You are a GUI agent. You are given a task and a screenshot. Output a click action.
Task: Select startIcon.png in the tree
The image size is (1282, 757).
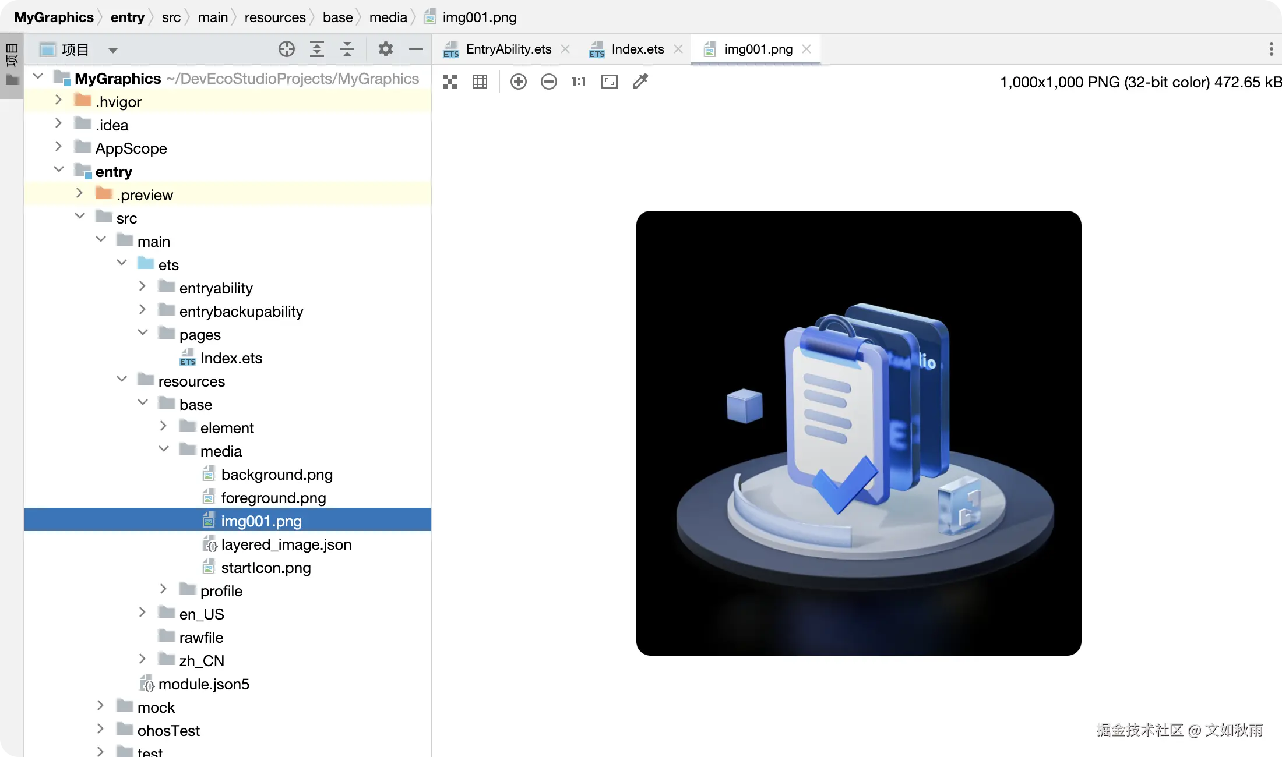tap(266, 568)
